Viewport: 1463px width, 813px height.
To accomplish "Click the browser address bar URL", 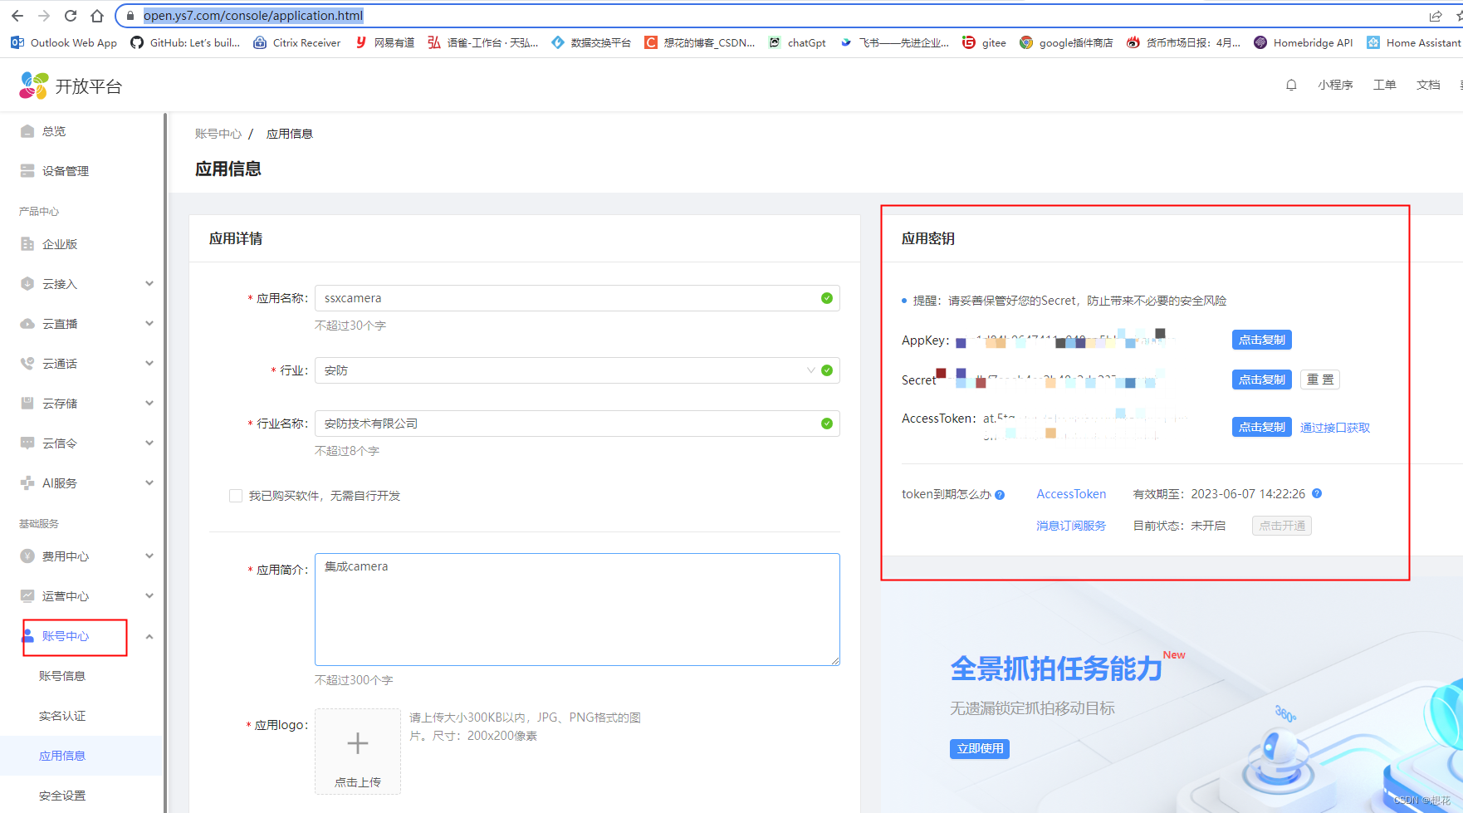I will [253, 16].
